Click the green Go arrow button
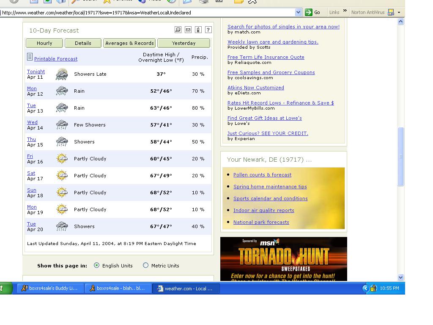The width and height of the screenshot is (433, 325). coord(309,12)
